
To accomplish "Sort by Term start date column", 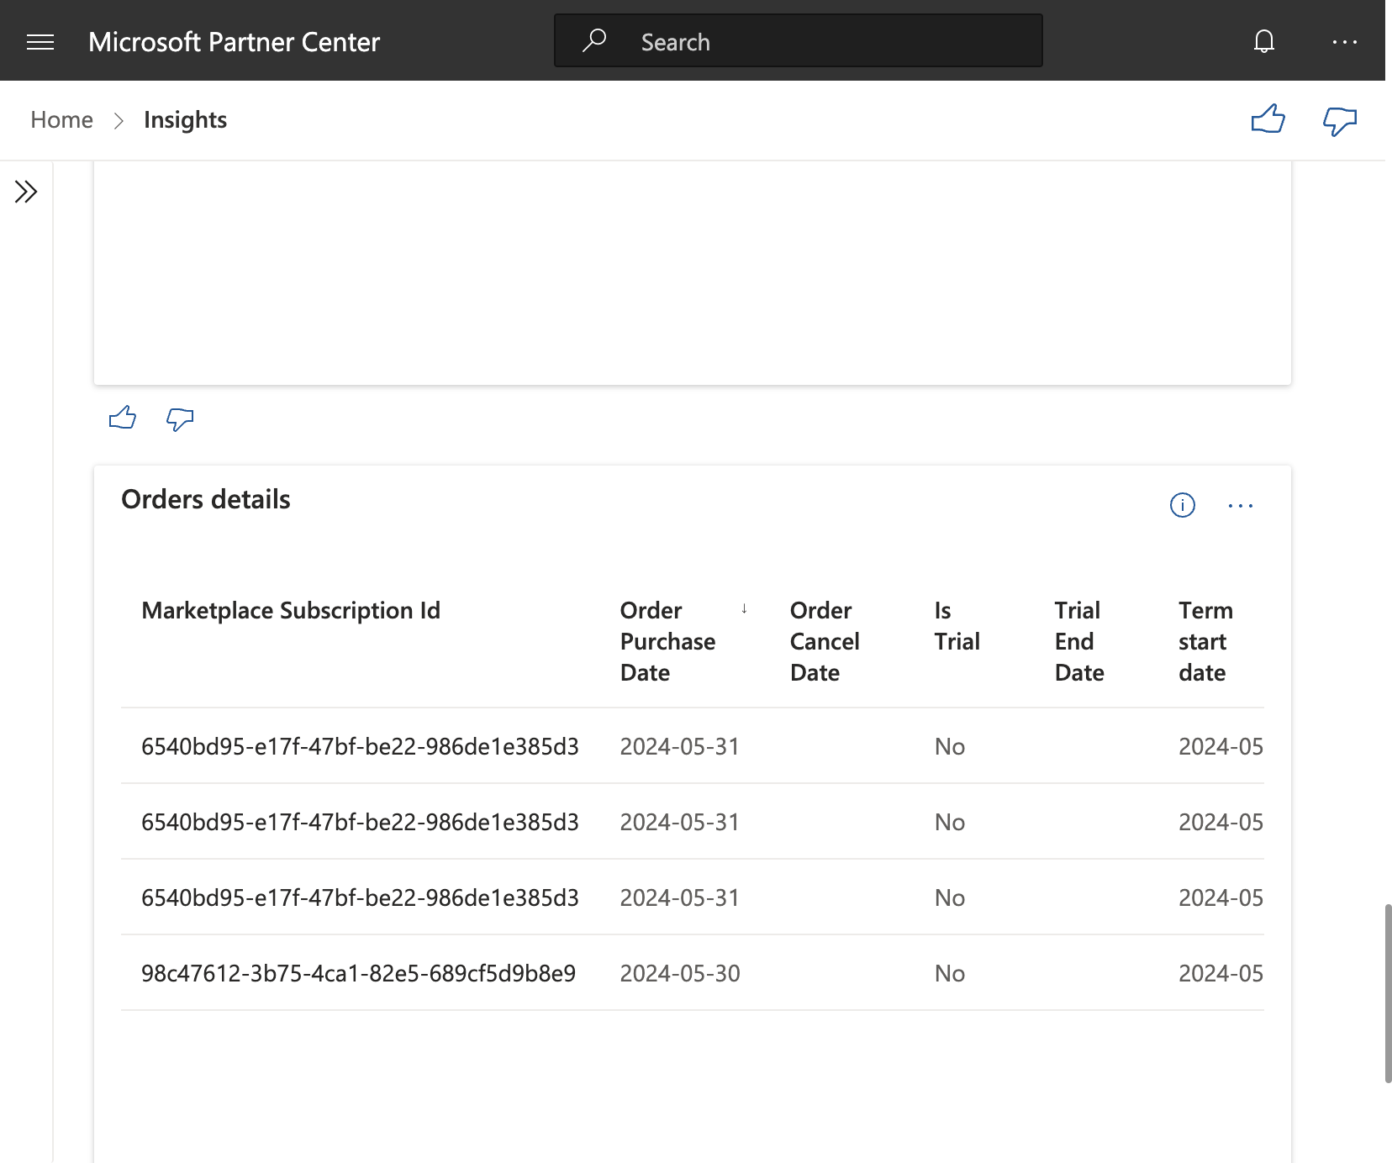I will 1205,641.
